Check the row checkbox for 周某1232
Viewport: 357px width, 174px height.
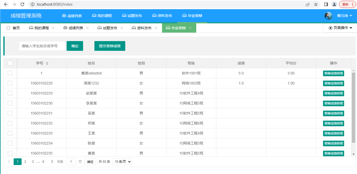click(x=10, y=83)
